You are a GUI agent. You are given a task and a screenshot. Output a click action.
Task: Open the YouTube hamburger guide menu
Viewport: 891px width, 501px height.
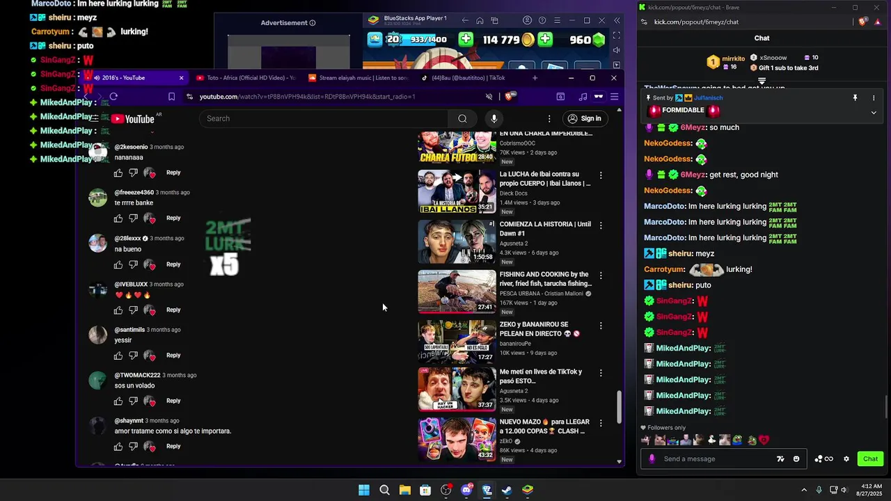tap(95, 119)
